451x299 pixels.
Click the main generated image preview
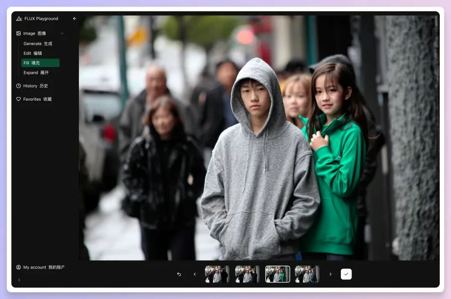pyautogui.click(x=259, y=138)
